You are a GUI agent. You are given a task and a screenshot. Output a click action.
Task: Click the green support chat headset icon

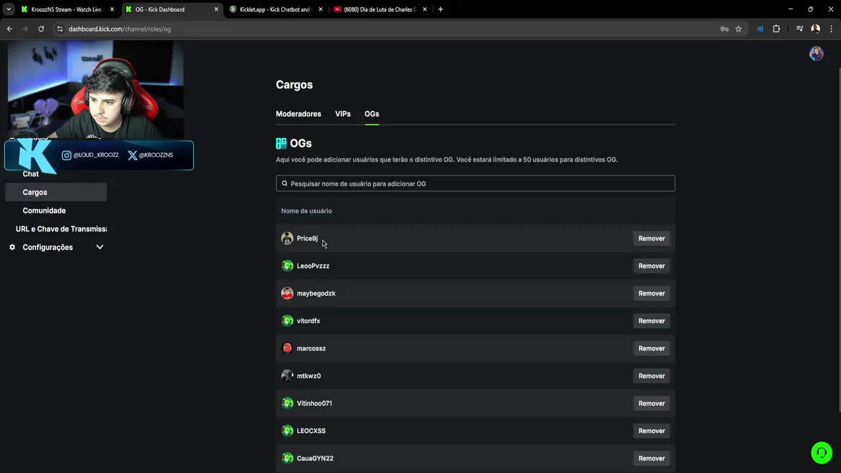pyautogui.click(x=821, y=453)
